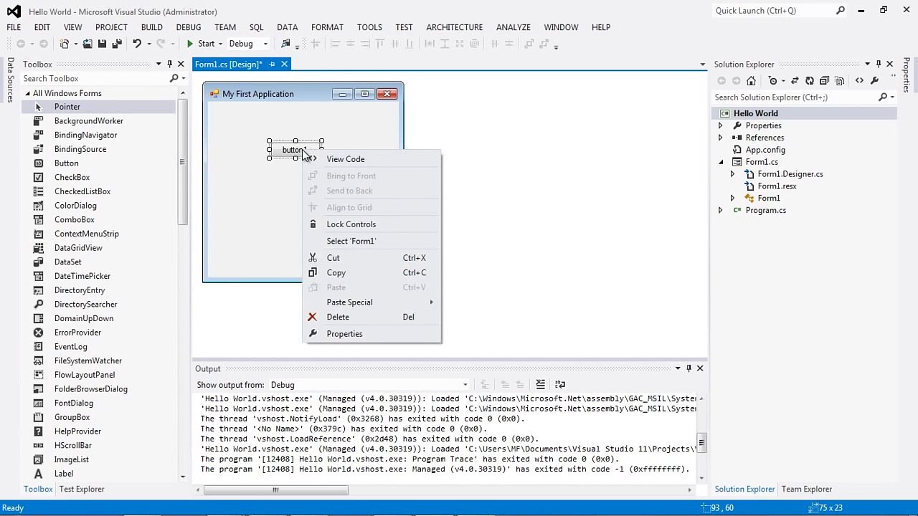Click Quick Launch search magnifier icon
Image resolution: width=918 pixels, height=516 pixels.
tap(841, 11)
